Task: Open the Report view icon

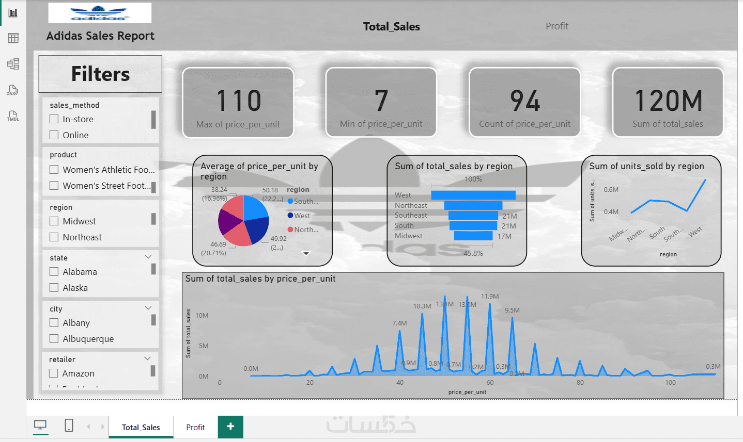Action: (13, 13)
